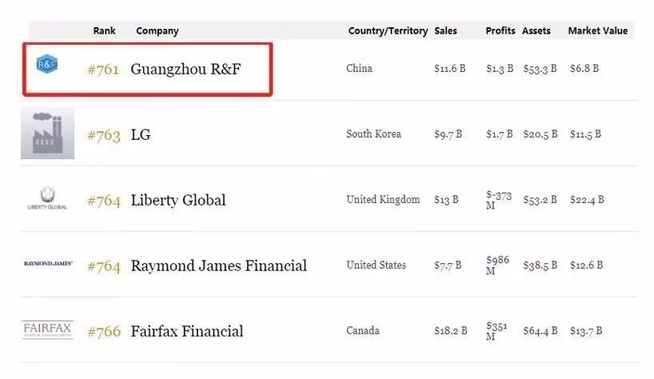Click the Liberty Global logo
The height and width of the screenshot is (379, 654).
pos(47,198)
